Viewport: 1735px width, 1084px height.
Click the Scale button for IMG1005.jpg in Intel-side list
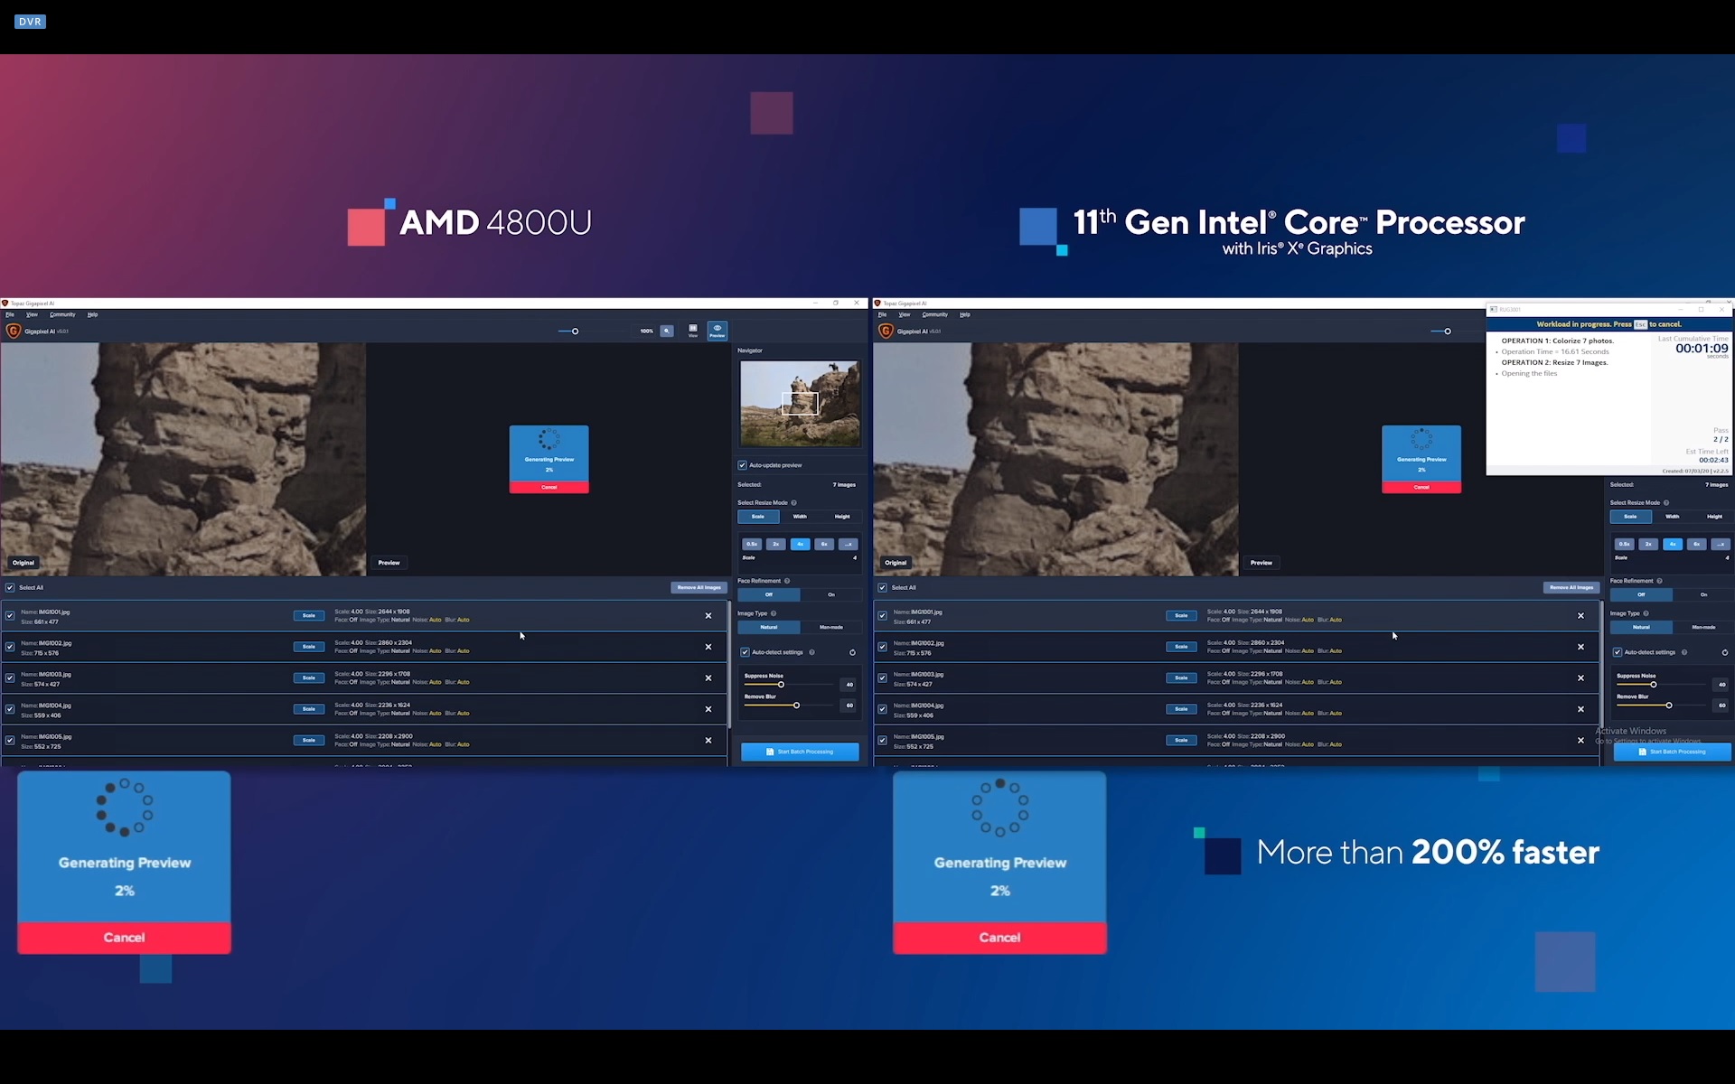coord(1181,740)
